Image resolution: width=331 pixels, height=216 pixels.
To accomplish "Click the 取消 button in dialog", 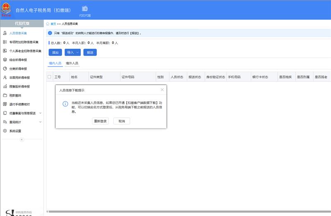I will pyautogui.click(x=122, y=121).
